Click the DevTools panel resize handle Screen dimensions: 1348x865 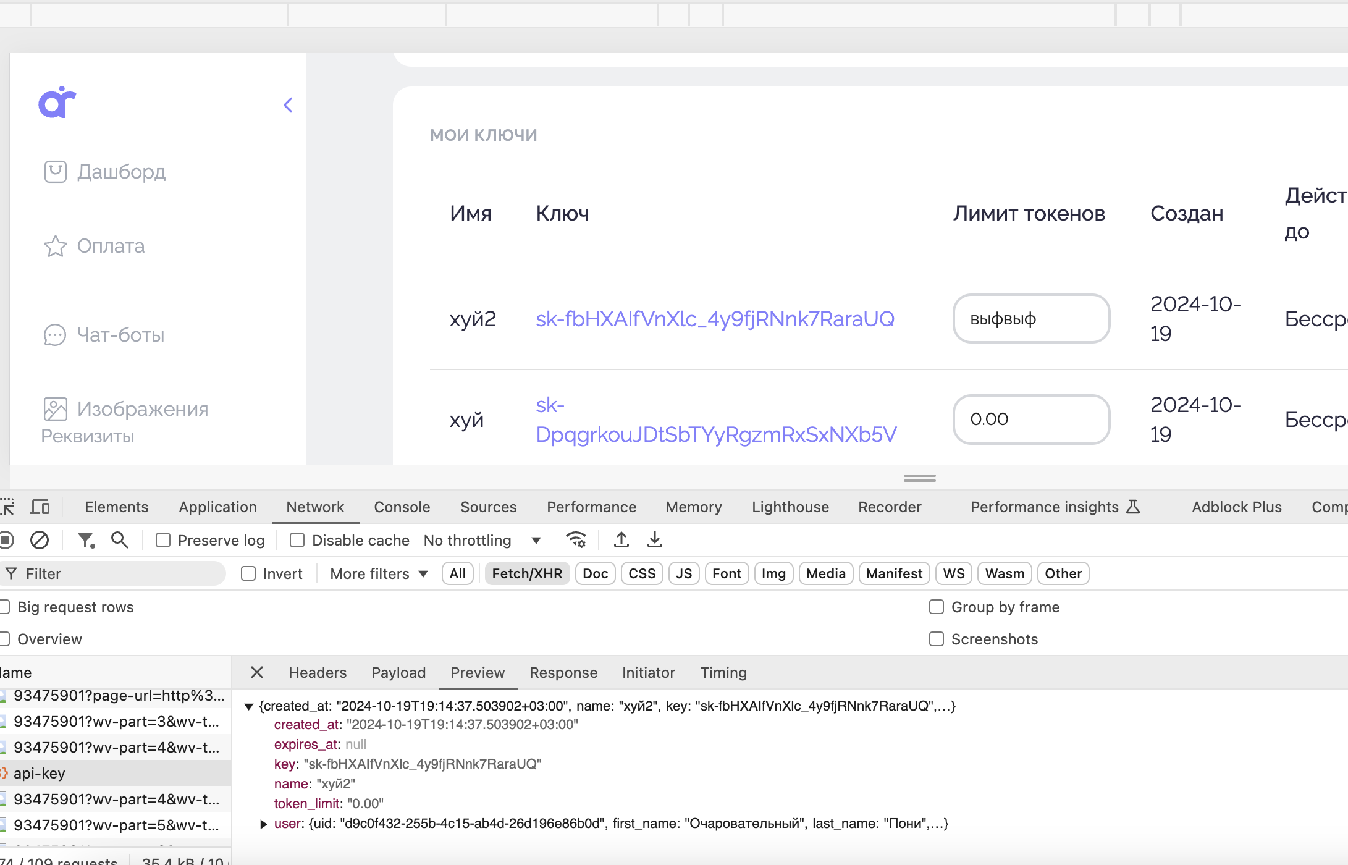point(920,478)
